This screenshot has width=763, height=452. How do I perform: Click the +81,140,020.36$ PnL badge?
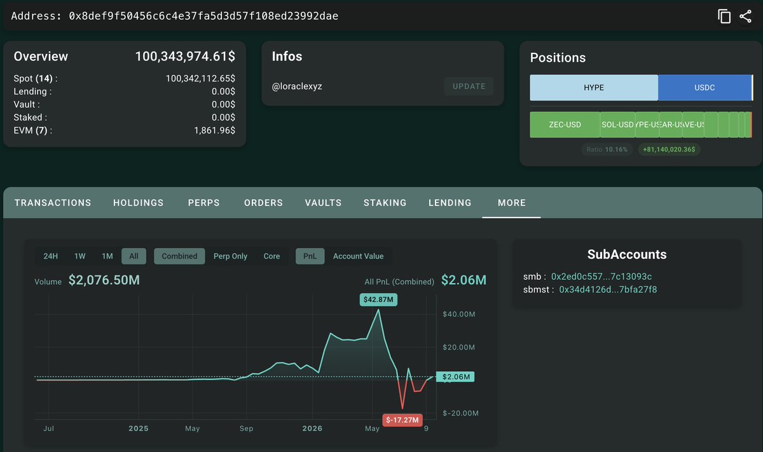[670, 150]
